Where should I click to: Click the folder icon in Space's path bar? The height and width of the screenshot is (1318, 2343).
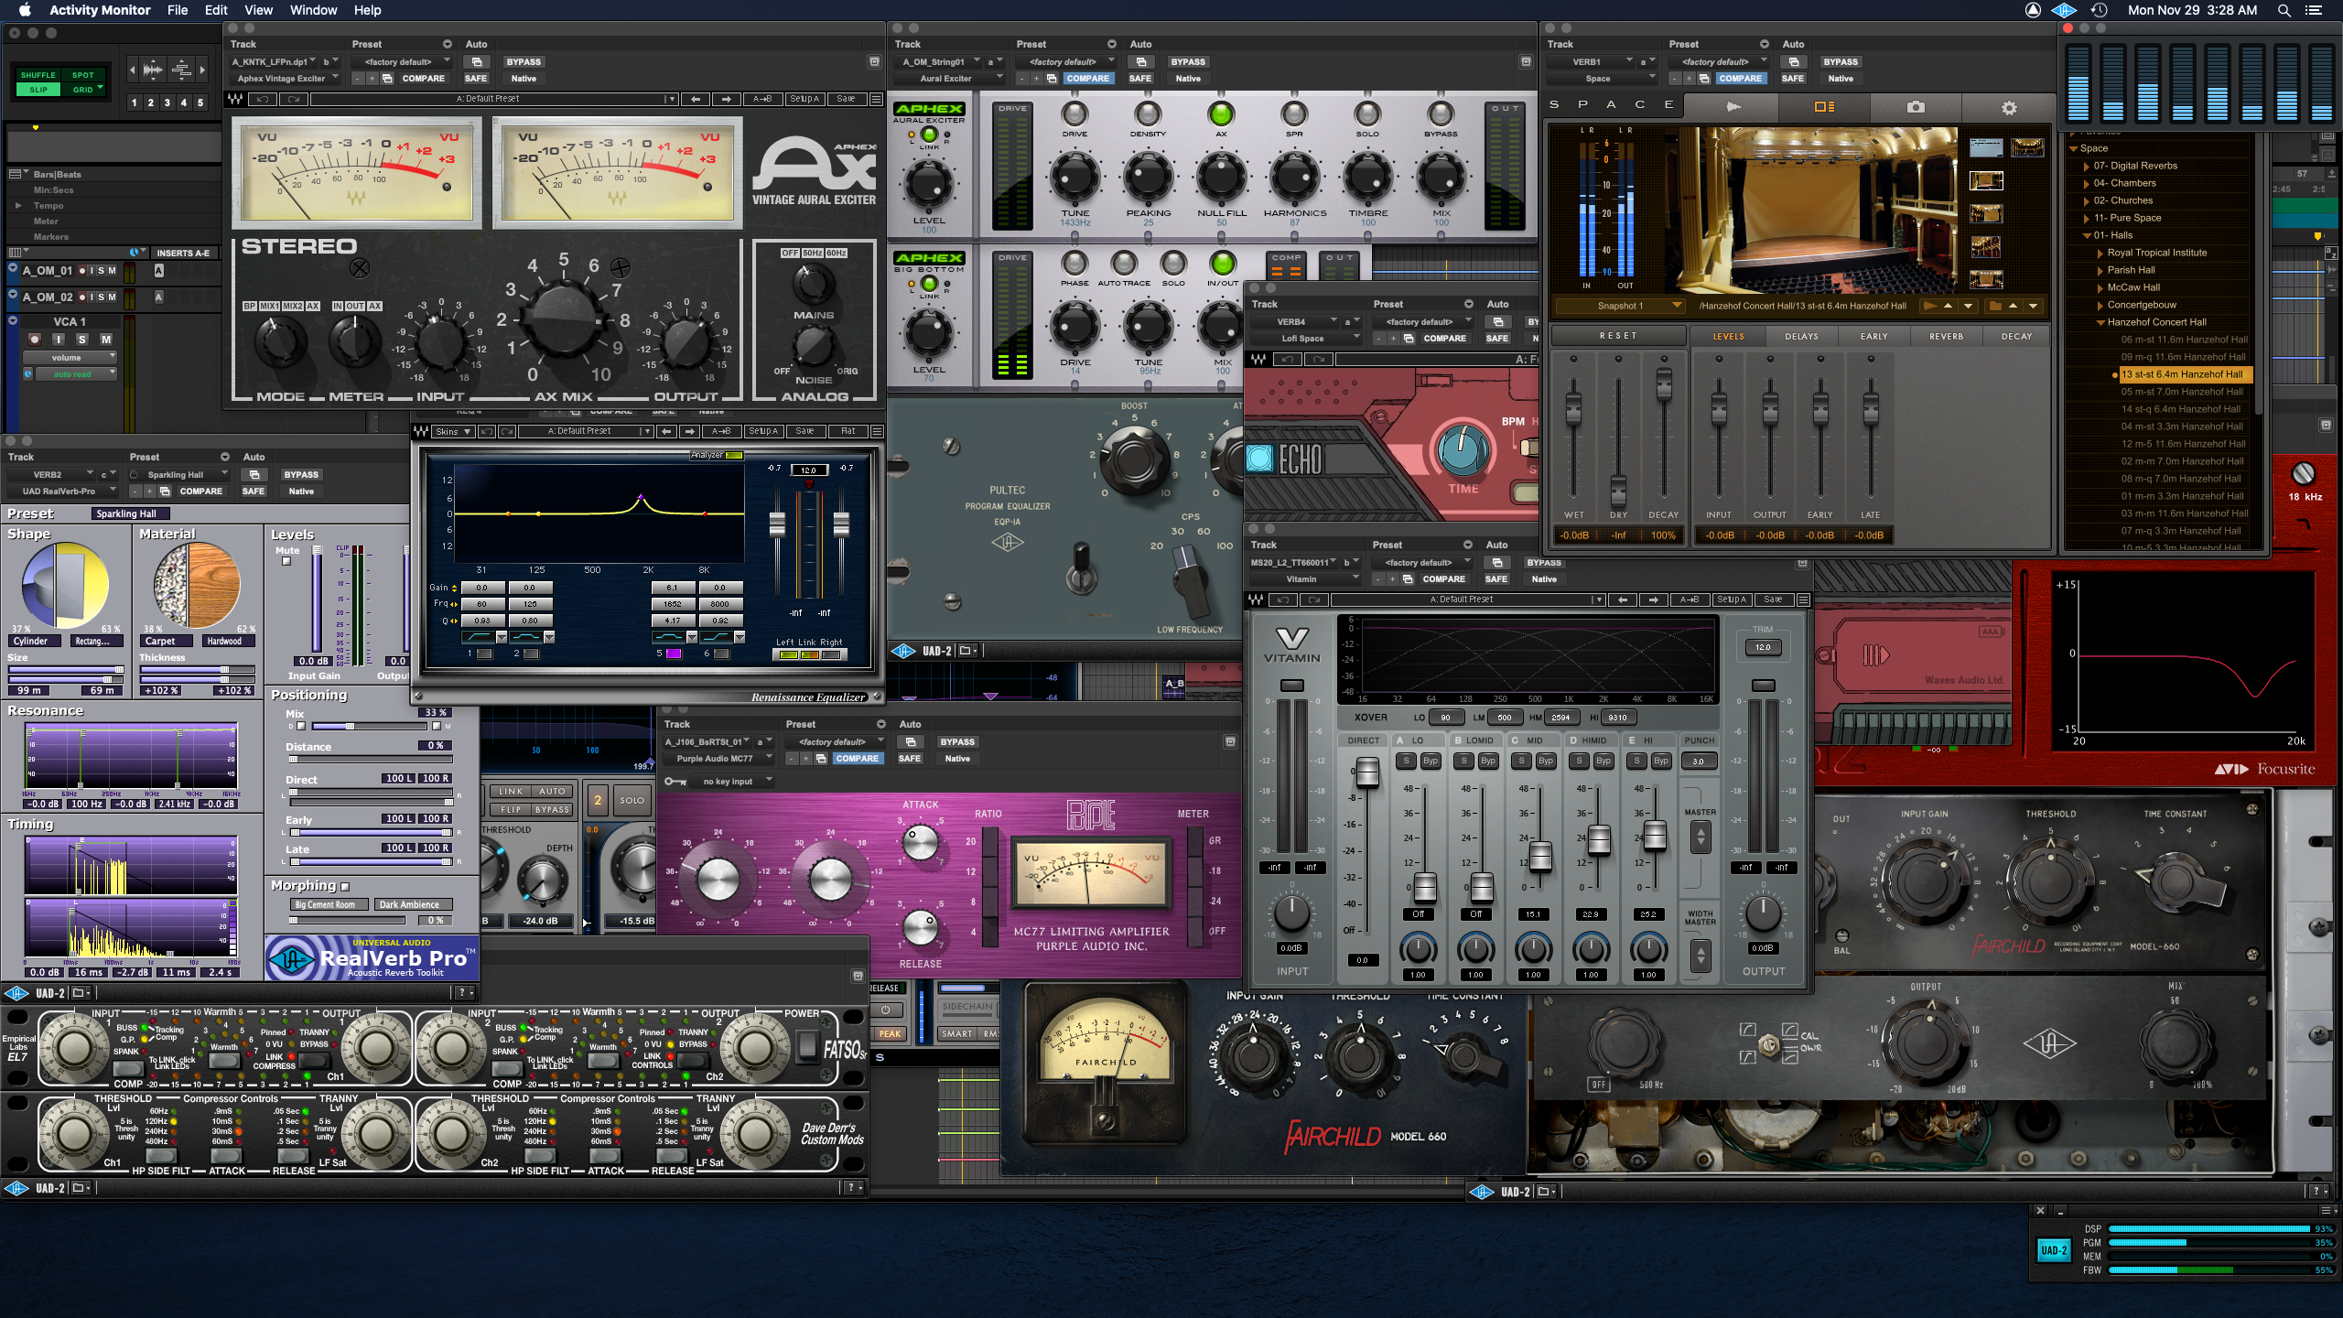click(1995, 306)
